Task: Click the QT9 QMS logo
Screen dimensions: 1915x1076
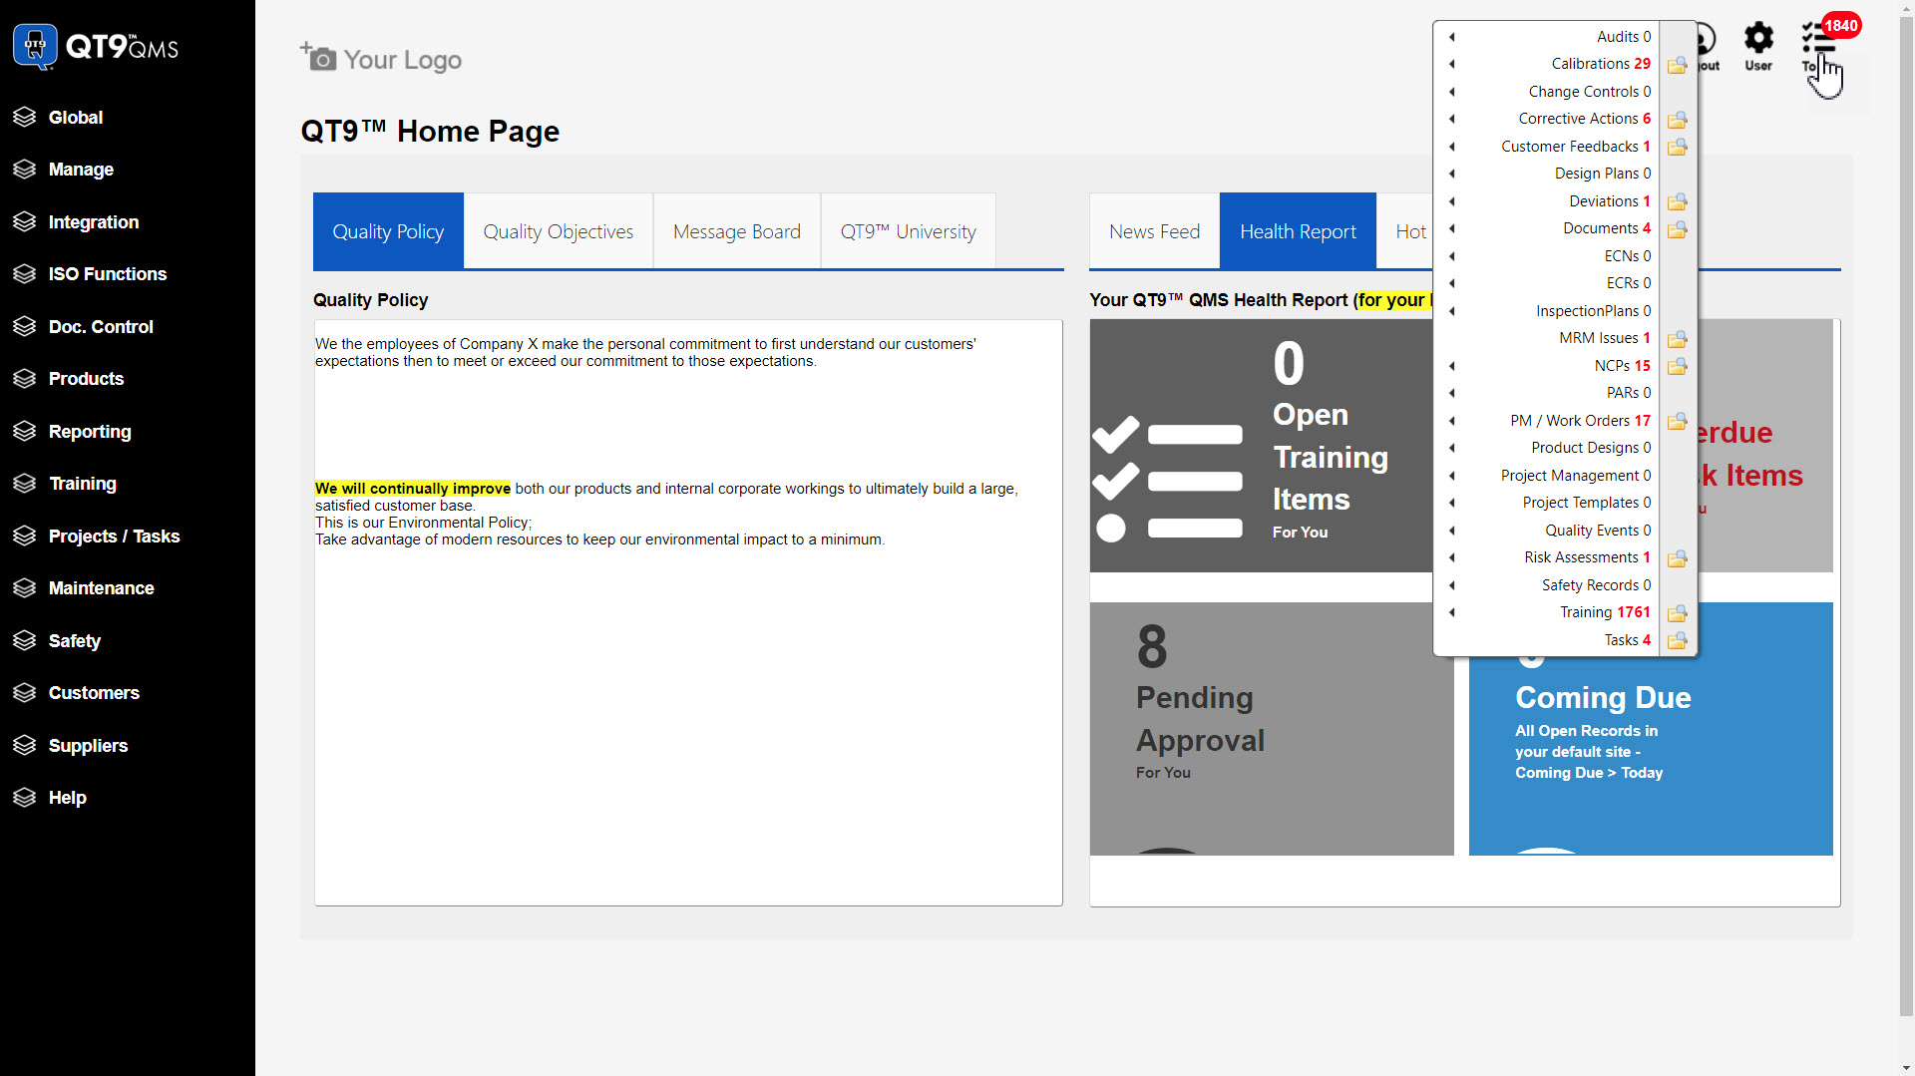Action: (x=96, y=46)
